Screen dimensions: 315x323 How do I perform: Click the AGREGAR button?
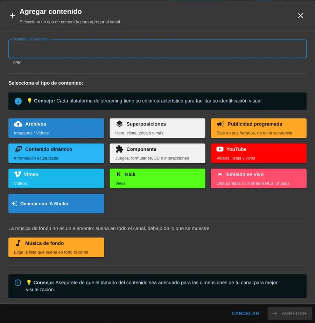pos(290,314)
